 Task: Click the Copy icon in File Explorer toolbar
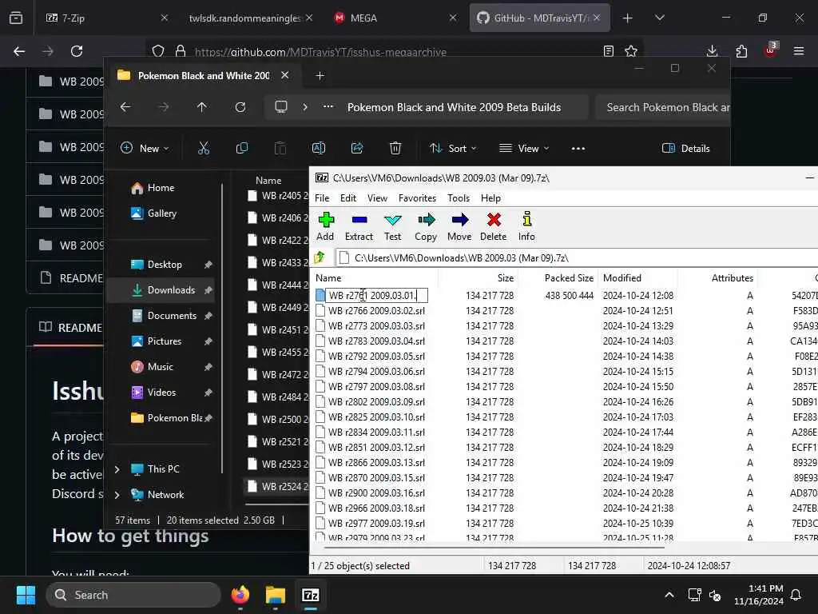point(241,148)
